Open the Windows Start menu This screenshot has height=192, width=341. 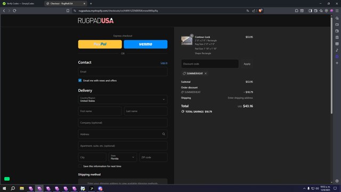pos(4,188)
